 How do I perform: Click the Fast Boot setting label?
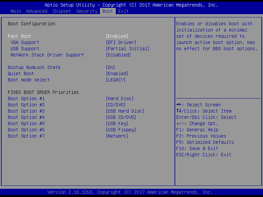tap(20, 36)
